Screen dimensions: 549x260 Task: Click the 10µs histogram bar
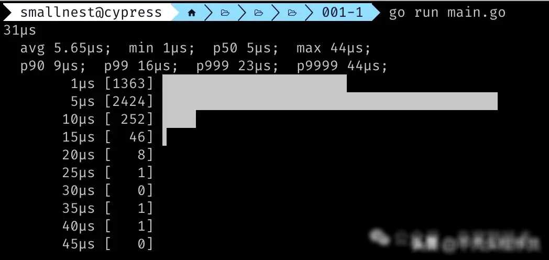click(x=179, y=119)
